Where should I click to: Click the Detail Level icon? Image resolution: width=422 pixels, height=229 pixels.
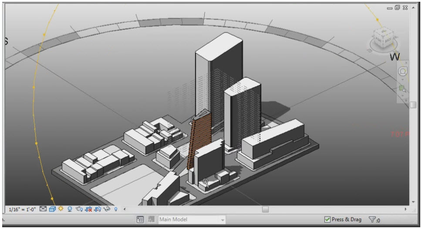[43, 209]
